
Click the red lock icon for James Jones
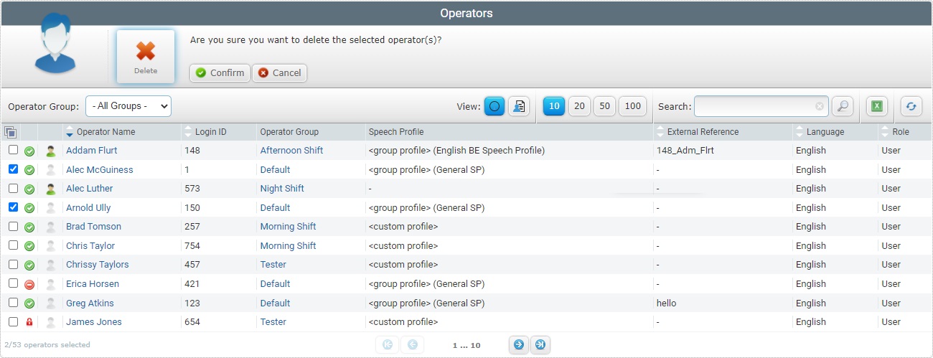click(29, 322)
